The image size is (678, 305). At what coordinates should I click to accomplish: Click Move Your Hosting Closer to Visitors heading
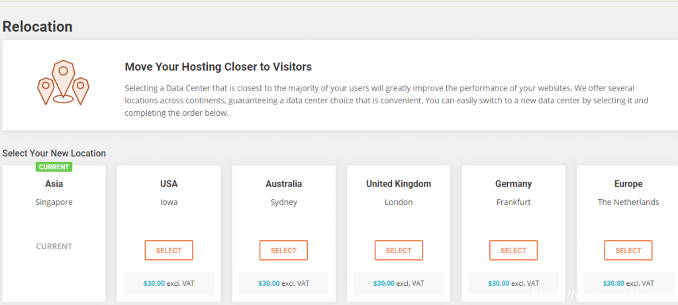[218, 67]
